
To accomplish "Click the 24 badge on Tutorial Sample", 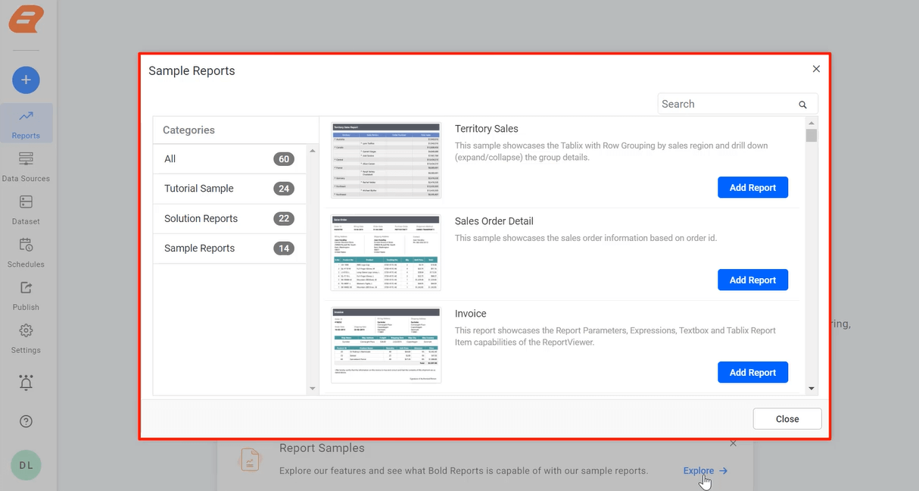I will coord(284,189).
